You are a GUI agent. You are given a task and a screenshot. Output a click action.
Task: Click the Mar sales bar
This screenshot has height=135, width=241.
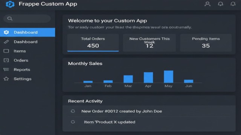128,79
